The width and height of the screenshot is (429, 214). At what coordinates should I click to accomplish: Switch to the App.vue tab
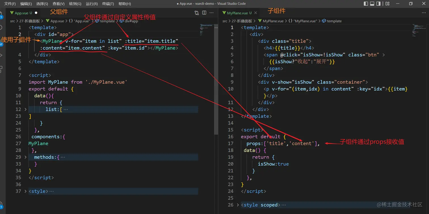point(23,13)
